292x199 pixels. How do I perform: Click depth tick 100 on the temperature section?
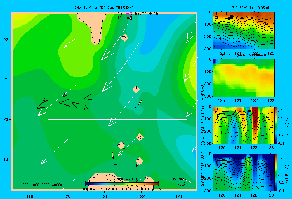[x=207, y=24]
